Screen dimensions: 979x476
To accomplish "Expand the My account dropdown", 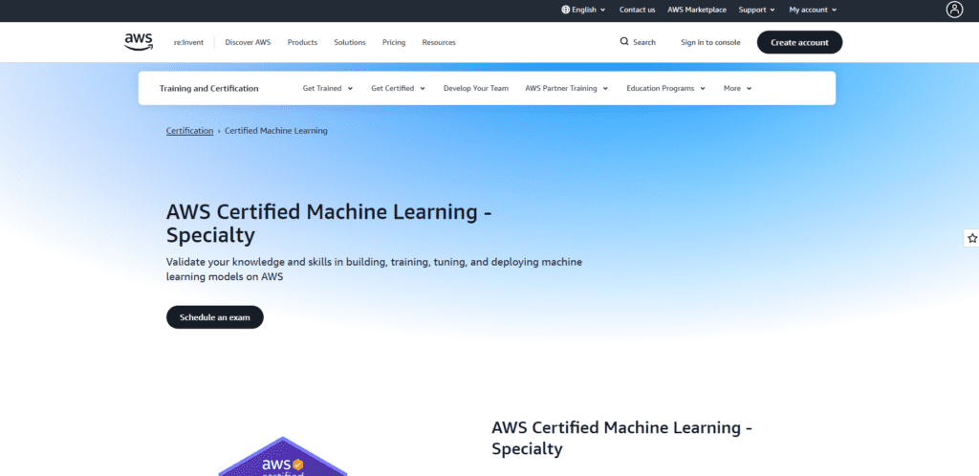I will 813,10.
